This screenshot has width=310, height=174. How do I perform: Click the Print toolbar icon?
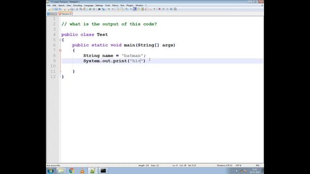pyautogui.click(x=72, y=9)
